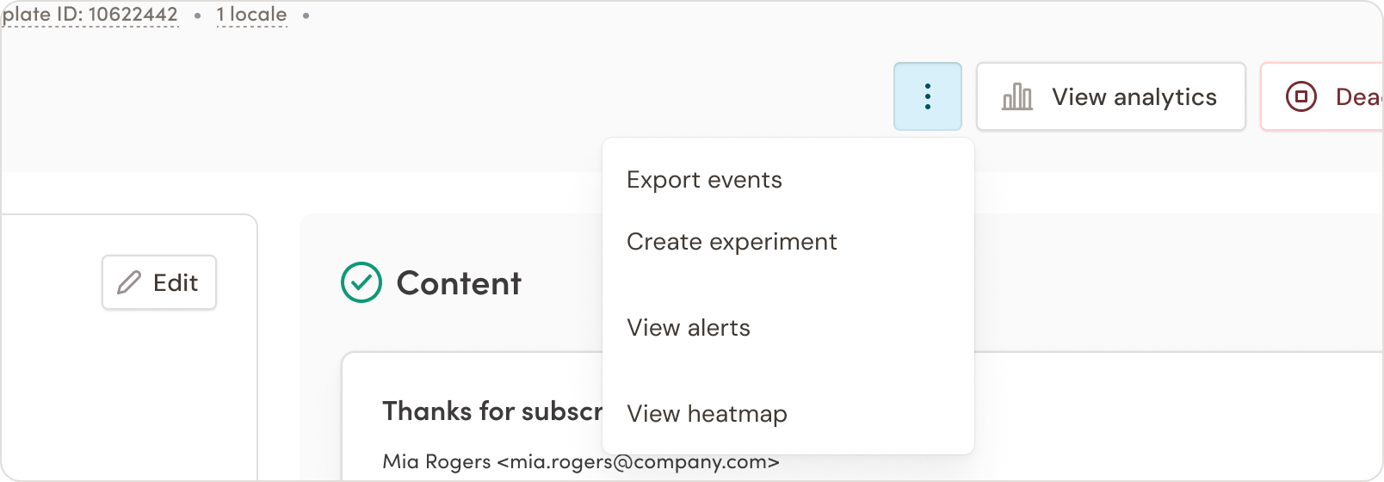
Task: Click the three-dot more options button
Action: click(x=928, y=96)
